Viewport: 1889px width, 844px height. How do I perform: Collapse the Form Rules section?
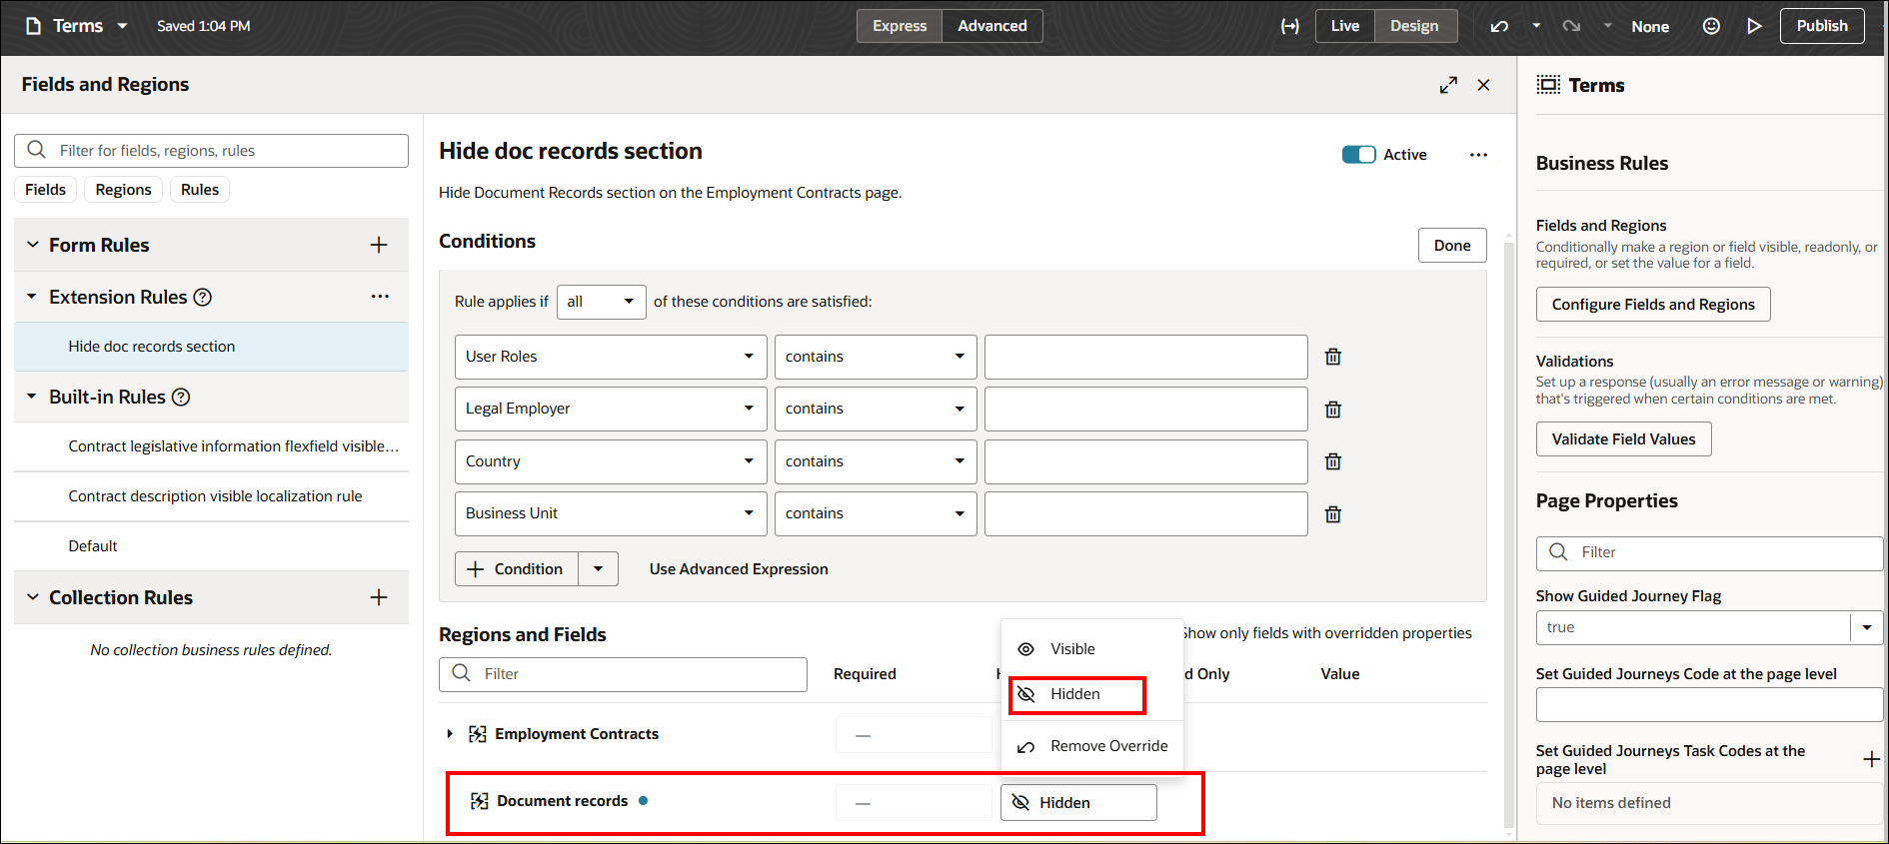33,245
